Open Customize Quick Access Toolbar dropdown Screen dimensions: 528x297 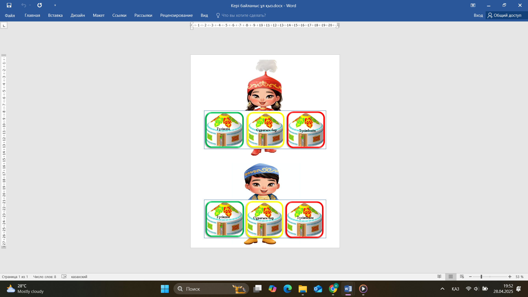(x=55, y=5)
